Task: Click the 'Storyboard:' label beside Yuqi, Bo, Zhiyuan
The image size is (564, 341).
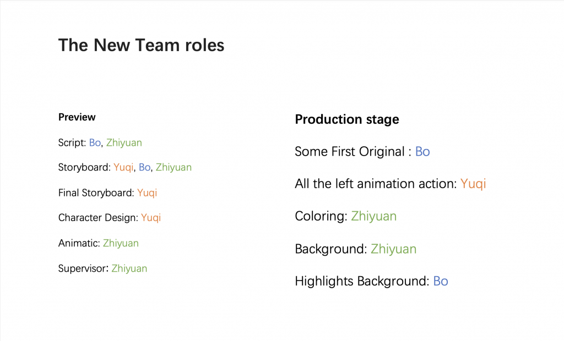Action: point(84,167)
